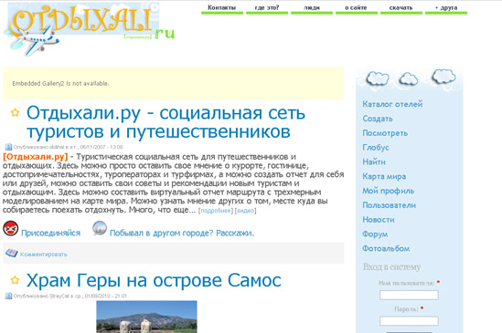Go to Карта мира sidebar link
502x333 pixels.
pyautogui.click(x=384, y=176)
